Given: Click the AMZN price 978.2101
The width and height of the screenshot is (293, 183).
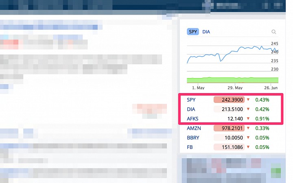Looking at the screenshot, I should (x=229, y=128).
